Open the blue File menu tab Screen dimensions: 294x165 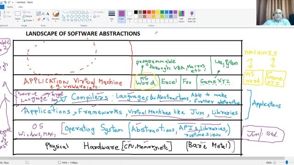[2, 7]
